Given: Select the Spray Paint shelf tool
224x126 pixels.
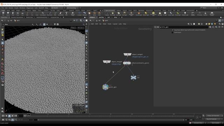Looking at the screenshot, I should pyautogui.click(x=61, y=14).
